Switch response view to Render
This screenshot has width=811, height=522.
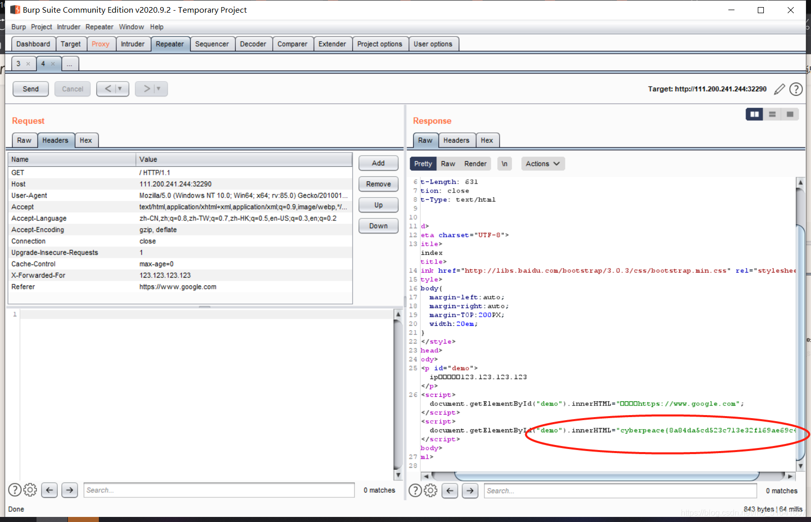(475, 164)
